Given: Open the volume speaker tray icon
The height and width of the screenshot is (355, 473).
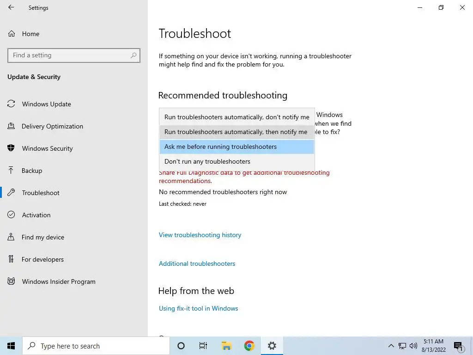Looking at the screenshot, I should (x=413, y=346).
